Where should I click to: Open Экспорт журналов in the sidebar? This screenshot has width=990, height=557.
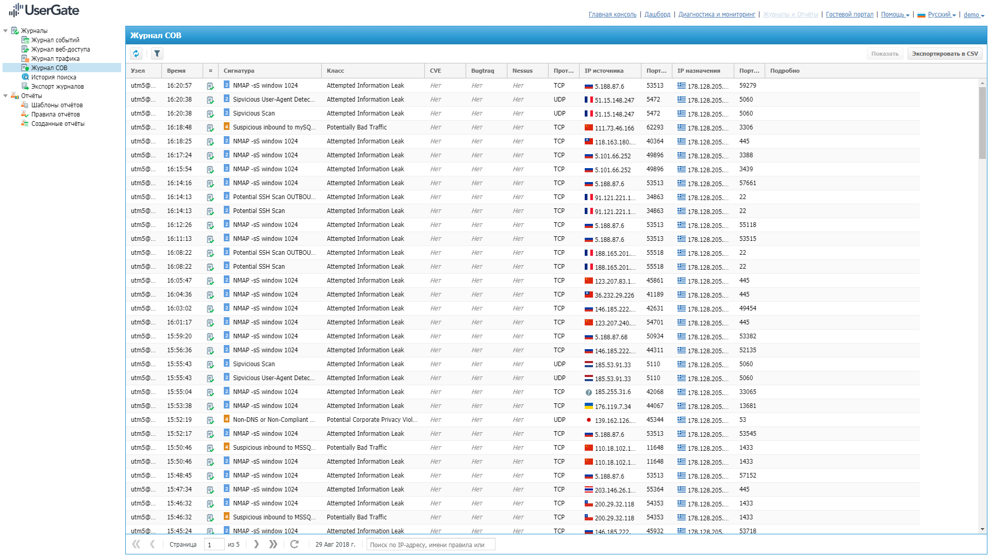57,87
